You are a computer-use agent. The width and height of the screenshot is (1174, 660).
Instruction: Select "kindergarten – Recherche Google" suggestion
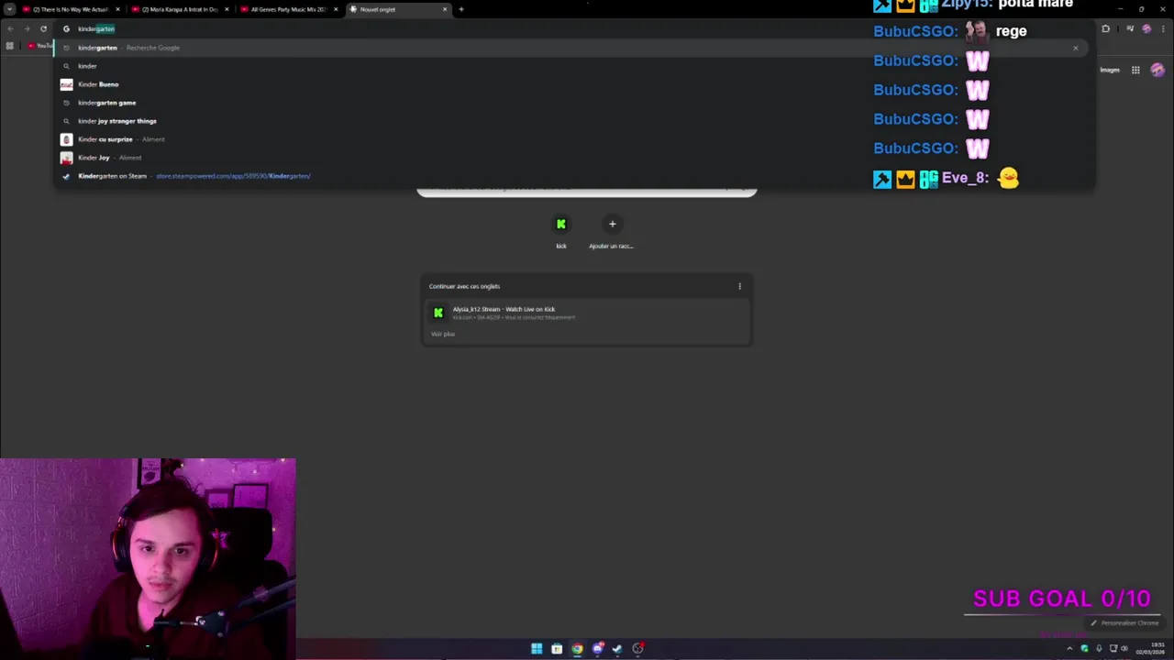[569, 48]
